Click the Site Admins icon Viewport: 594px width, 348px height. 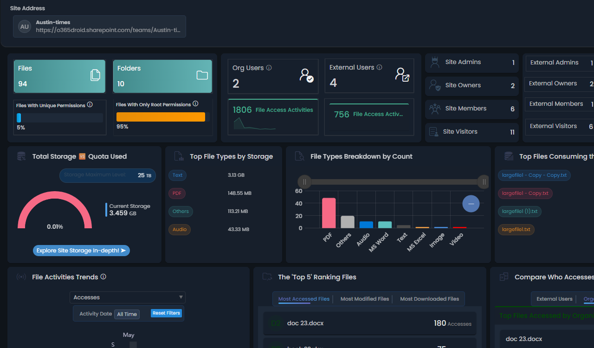pyautogui.click(x=435, y=62)
